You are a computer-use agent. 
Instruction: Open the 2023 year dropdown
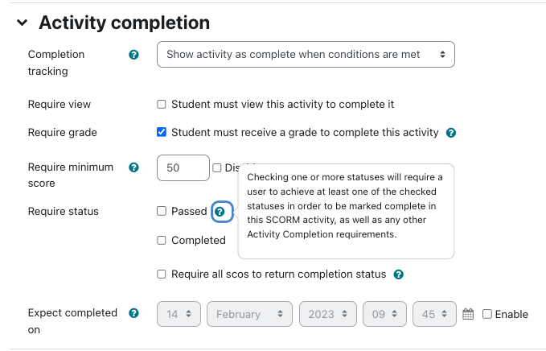(327, 314)
